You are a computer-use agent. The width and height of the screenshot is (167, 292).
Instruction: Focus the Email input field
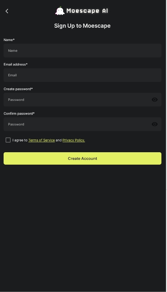82,75
